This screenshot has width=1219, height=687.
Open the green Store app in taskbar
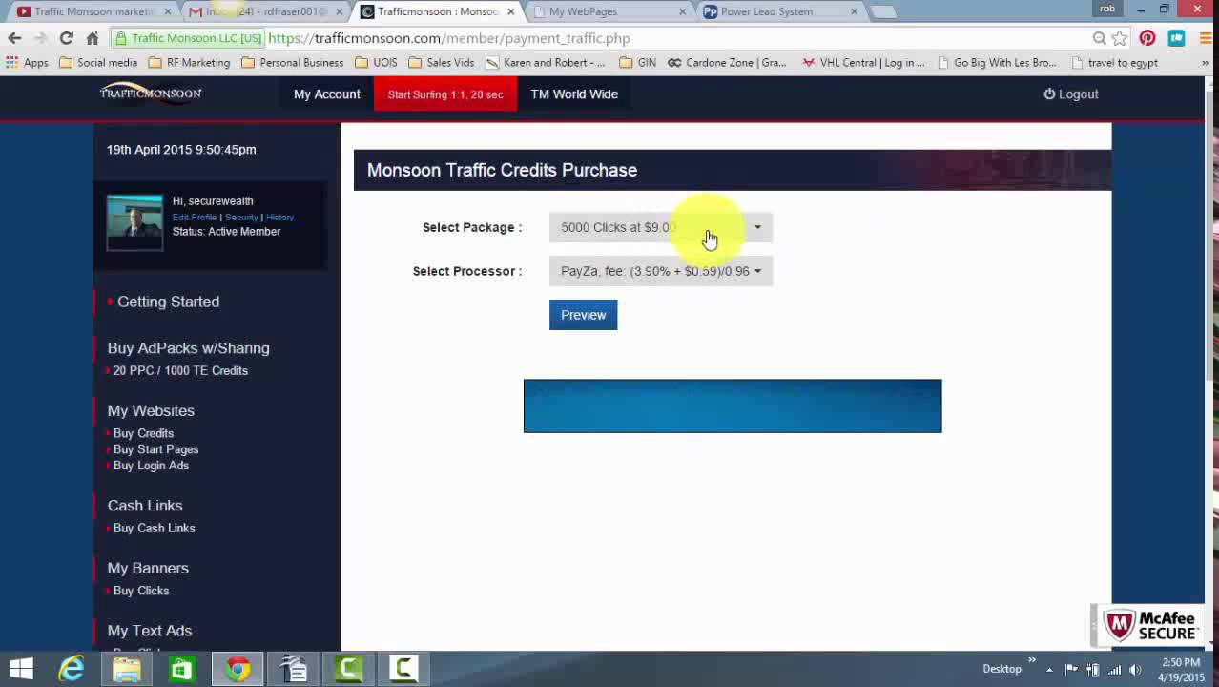[x=181, y=669]
